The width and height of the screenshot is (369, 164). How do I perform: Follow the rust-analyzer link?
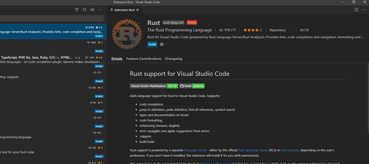pos(290,150)
